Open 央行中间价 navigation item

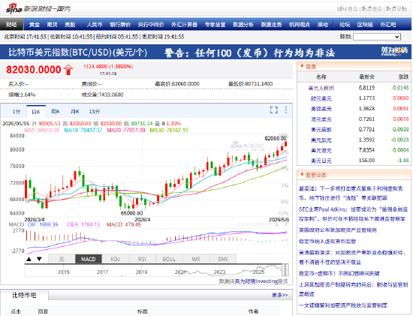pos(151,25)
